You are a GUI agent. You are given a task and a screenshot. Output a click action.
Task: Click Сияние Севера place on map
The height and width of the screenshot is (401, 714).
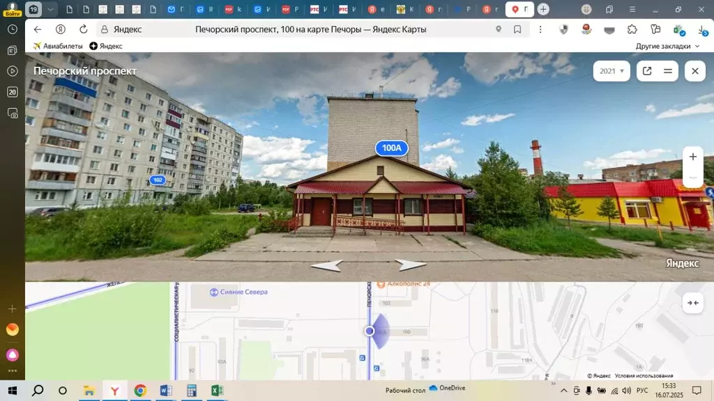pos(238,292)
